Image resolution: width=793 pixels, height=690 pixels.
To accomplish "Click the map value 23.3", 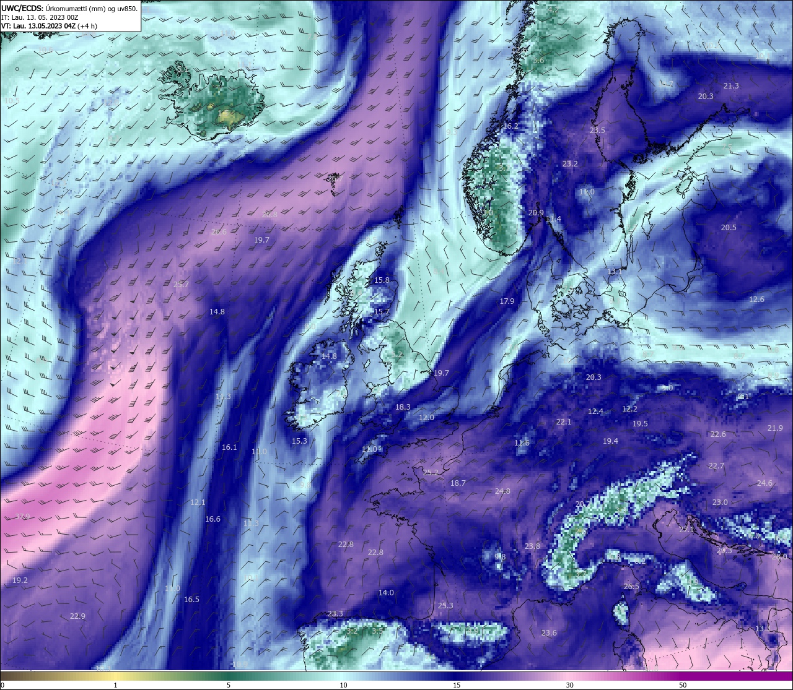I will point(335,614).
